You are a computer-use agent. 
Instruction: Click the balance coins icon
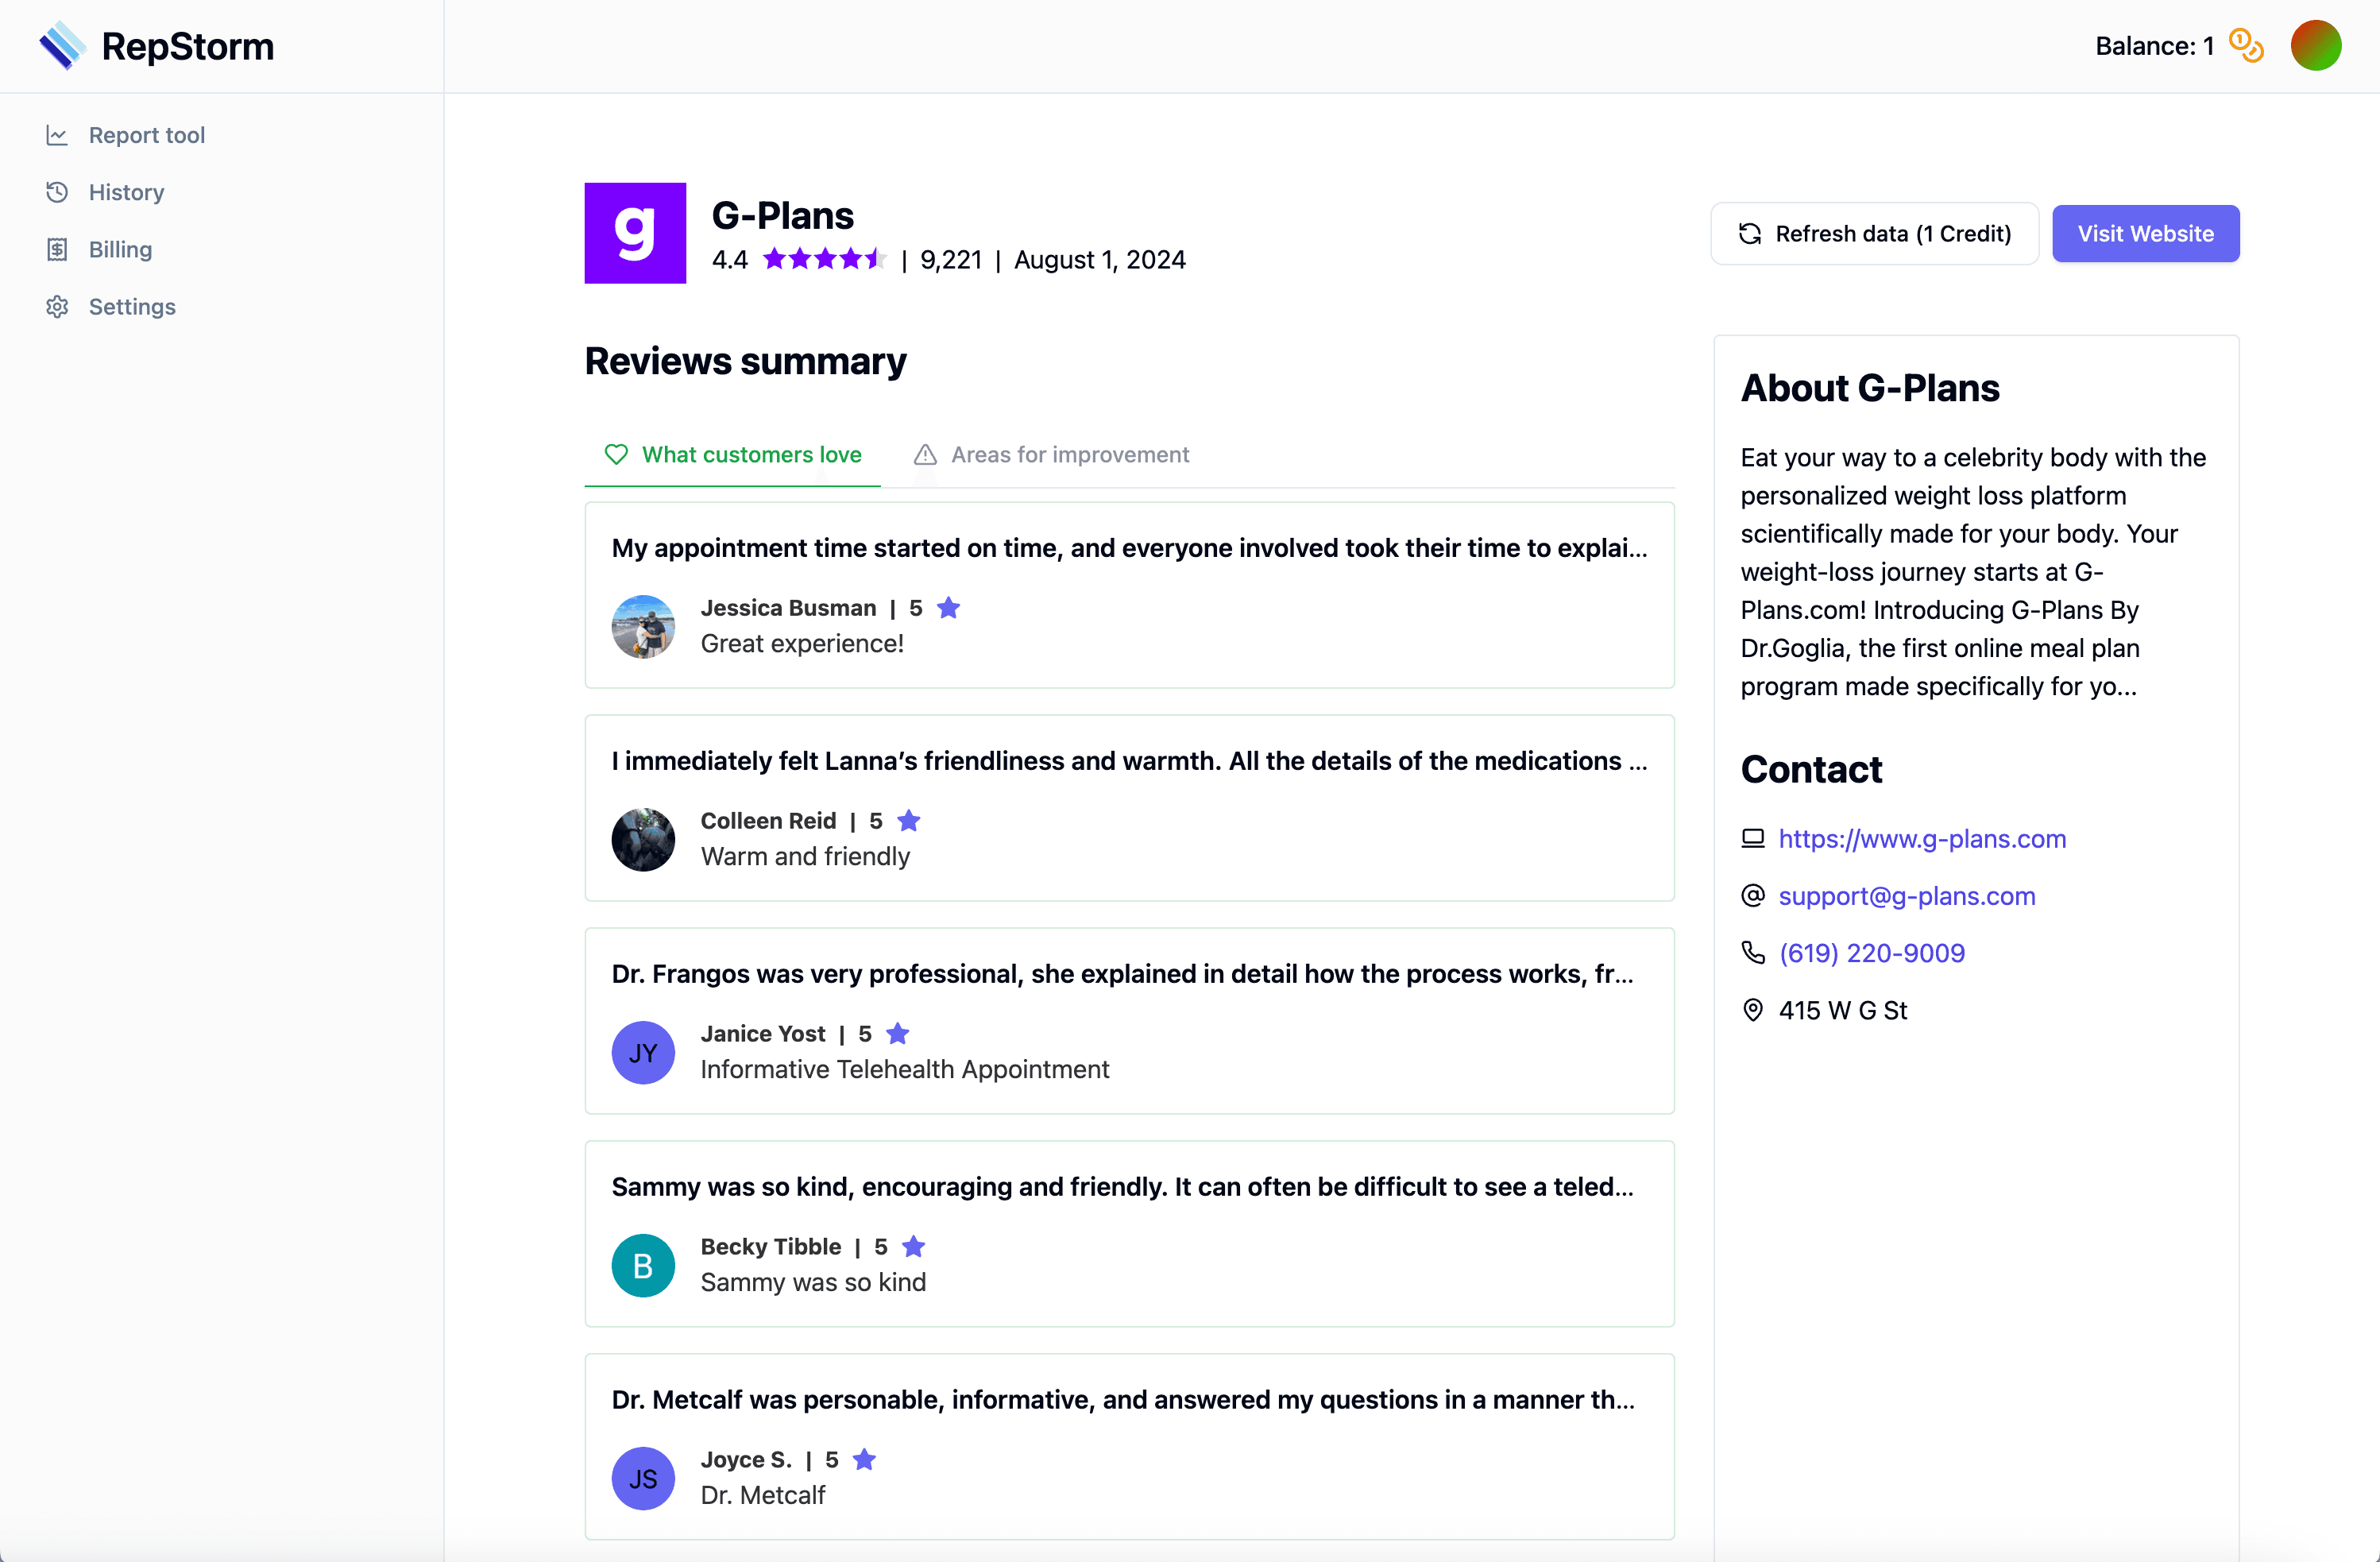pyautogui.click(x=2246, y=45)
